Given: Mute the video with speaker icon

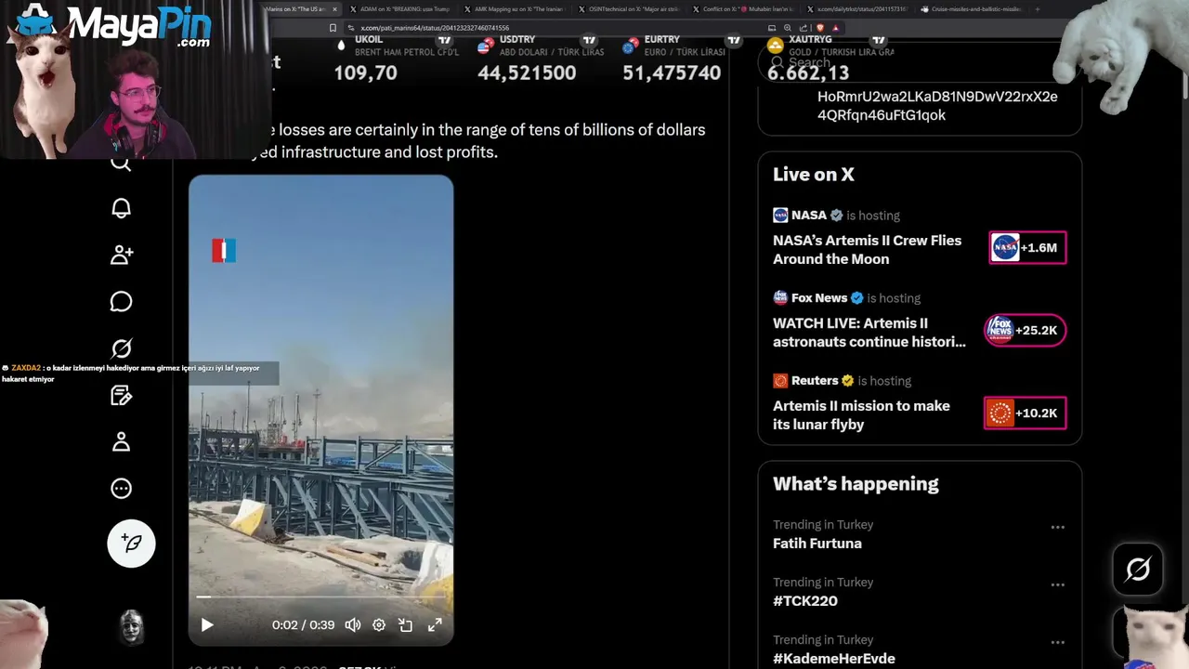Looking at the screenshot, I should click(x=353, y=625).
